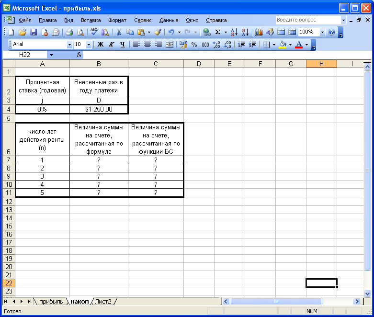The width and height of the screenshot is (374, 317).
Task: Select column H header
Action: pyautogui.click(x=321, y=64)
